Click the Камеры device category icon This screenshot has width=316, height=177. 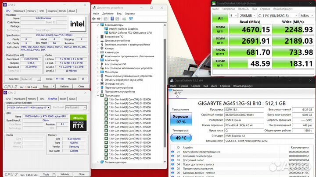pyautogui.click(x=102, y=49)
